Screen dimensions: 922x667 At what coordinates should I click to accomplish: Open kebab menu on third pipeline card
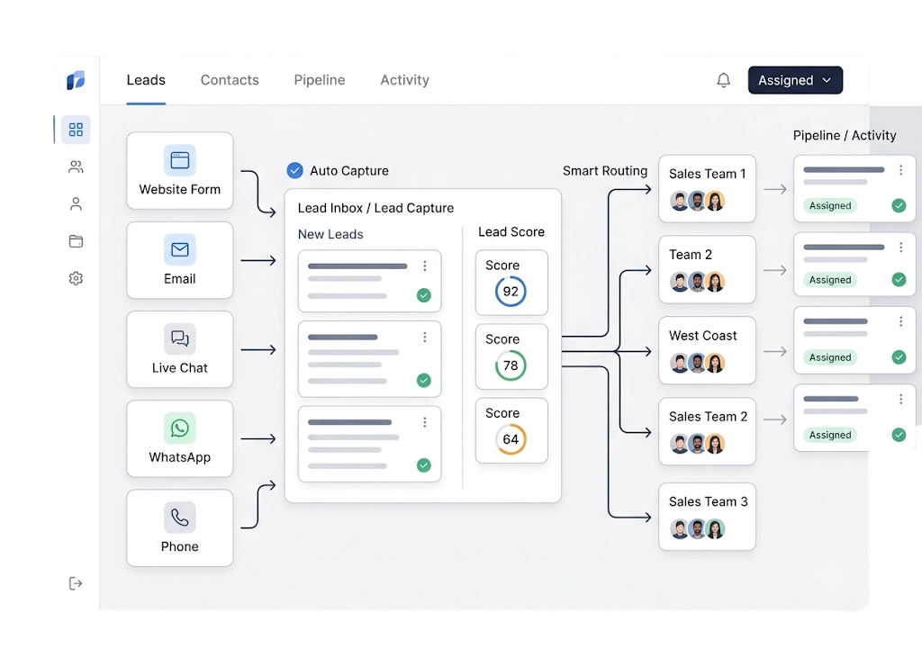click(x=900, y=321)
